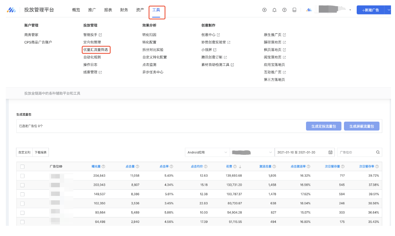395x236 pixels.
Task: Check the row with 93,664 impressions
Action: [22, 213]
